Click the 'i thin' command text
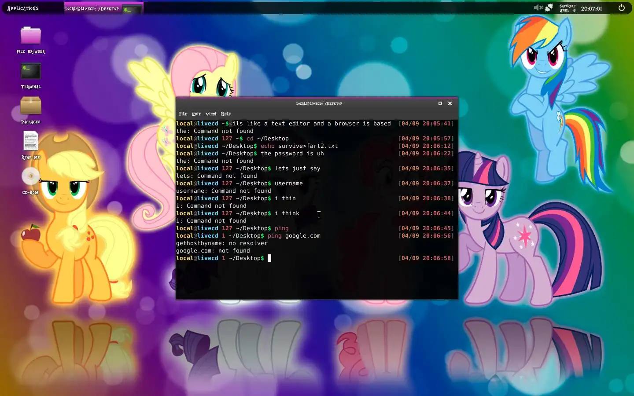 [285, 198]
